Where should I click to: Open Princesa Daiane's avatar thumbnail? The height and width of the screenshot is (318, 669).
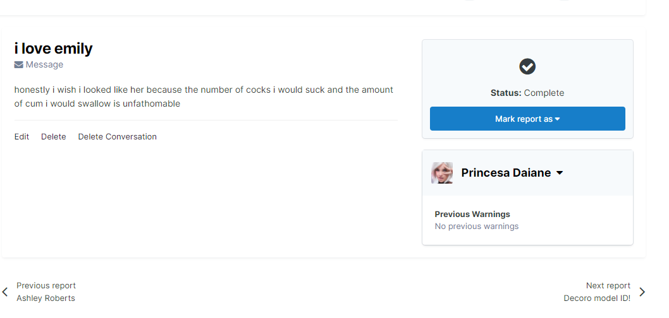pyautogui.click(x=442, y=173)
